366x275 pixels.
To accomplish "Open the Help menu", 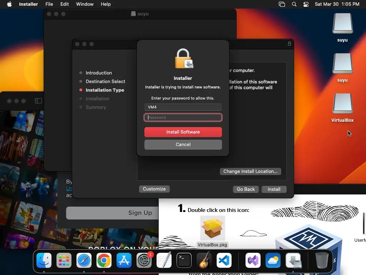I will 105,4.
